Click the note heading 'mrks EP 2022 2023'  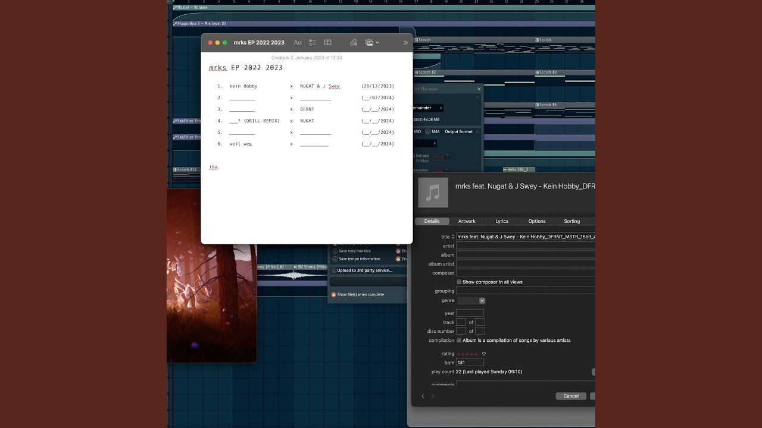pyautogui.click(x=246, y=68)
